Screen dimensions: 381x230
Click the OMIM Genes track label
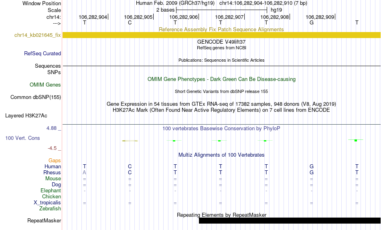(45, 85)
